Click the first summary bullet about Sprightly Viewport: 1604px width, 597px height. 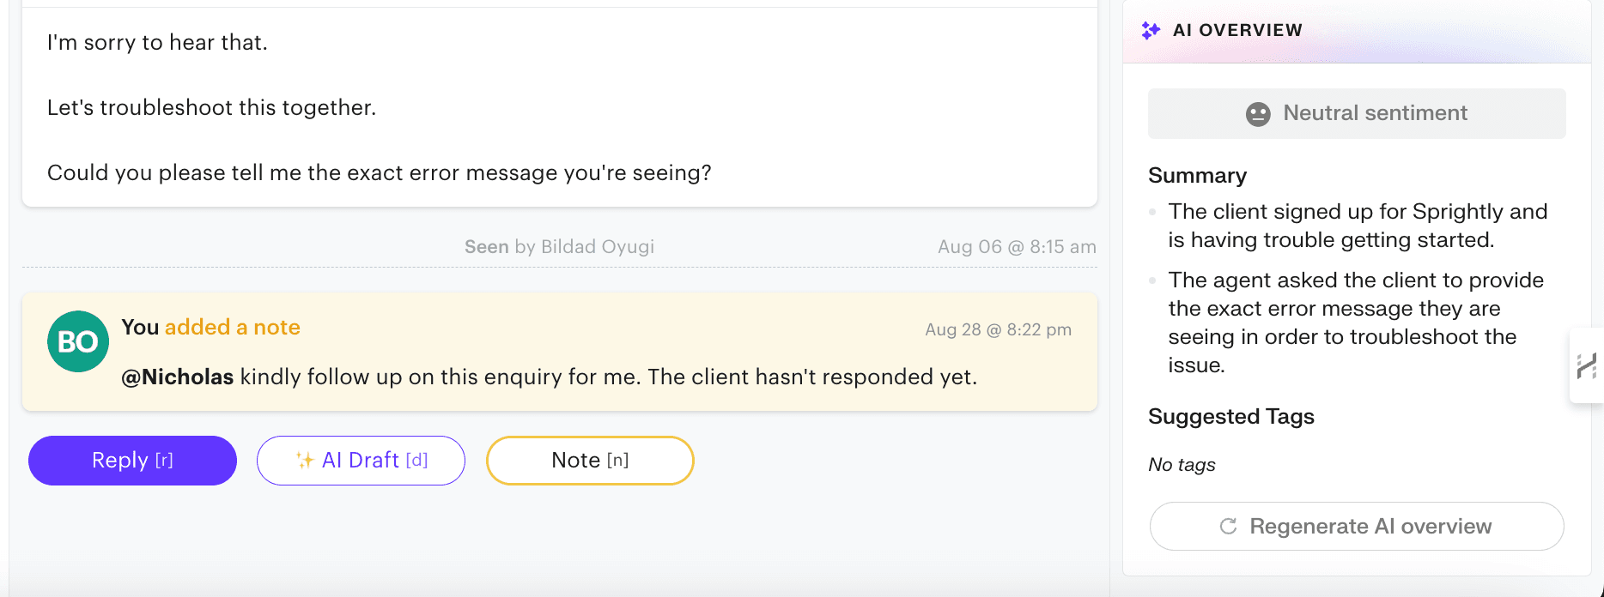(x=1357, y=225)
